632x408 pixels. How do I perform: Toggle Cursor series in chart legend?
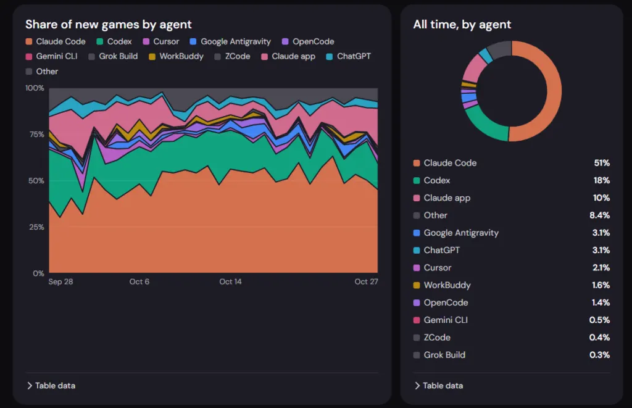click(x=161, y=41)
